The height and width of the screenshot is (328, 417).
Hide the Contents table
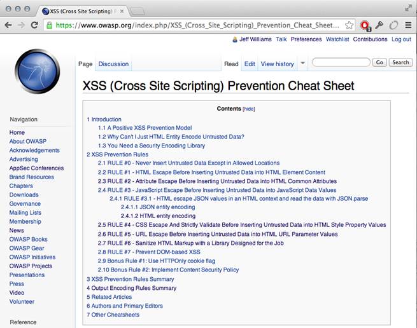[x=248, y=109]
